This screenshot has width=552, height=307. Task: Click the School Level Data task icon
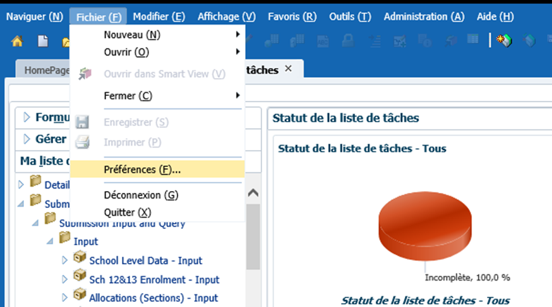pos(80,258)
